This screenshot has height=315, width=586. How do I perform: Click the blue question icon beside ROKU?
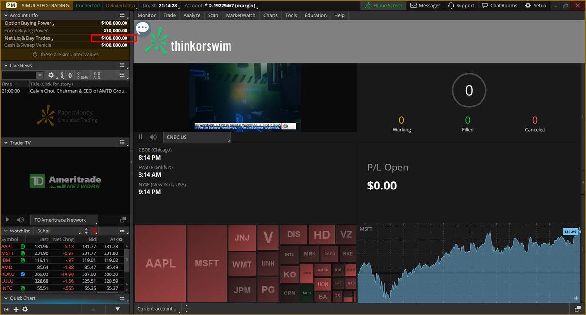[x=22, y=274]
